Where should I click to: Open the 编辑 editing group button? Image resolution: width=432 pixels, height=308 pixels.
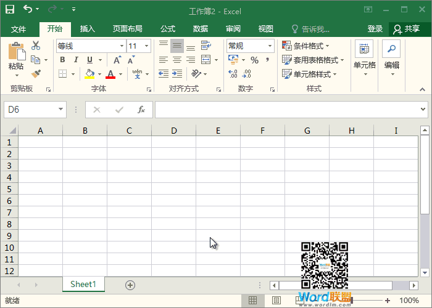pos(391,59)
